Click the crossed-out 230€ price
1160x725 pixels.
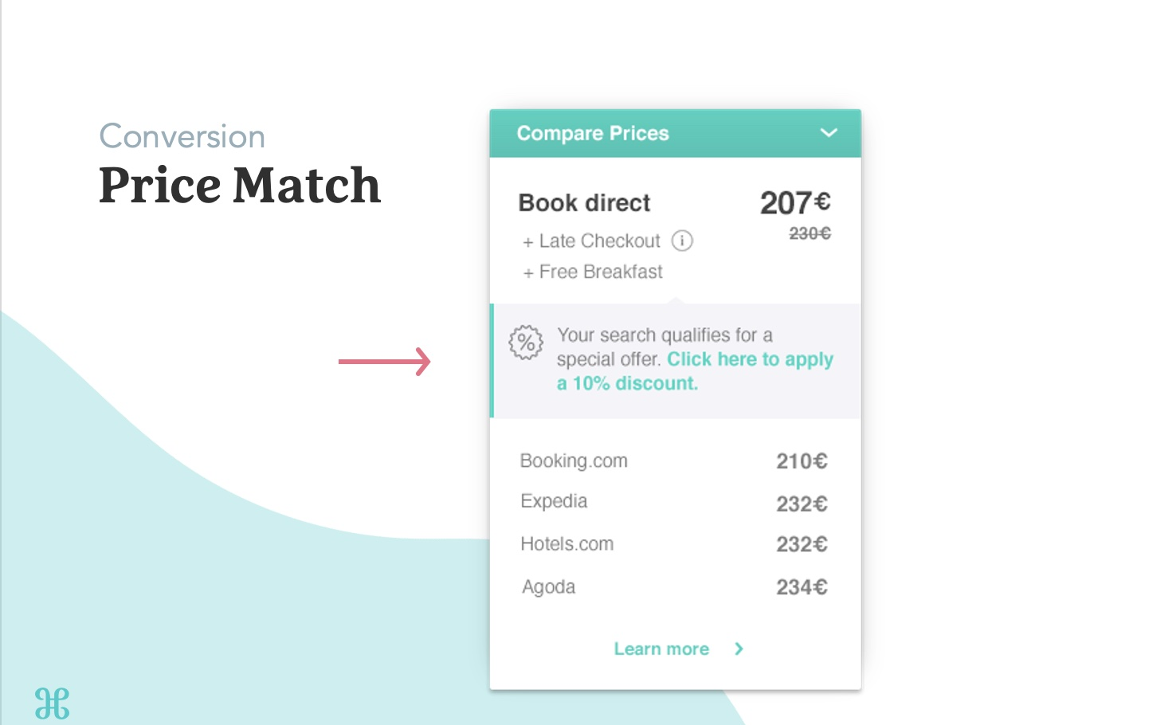click(x=809, y=233)
